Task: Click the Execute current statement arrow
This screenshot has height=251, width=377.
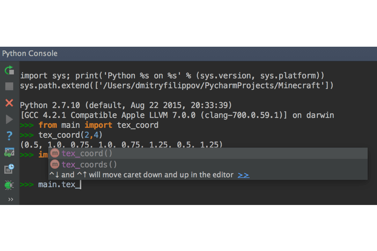Action: (x=9, y=120)
